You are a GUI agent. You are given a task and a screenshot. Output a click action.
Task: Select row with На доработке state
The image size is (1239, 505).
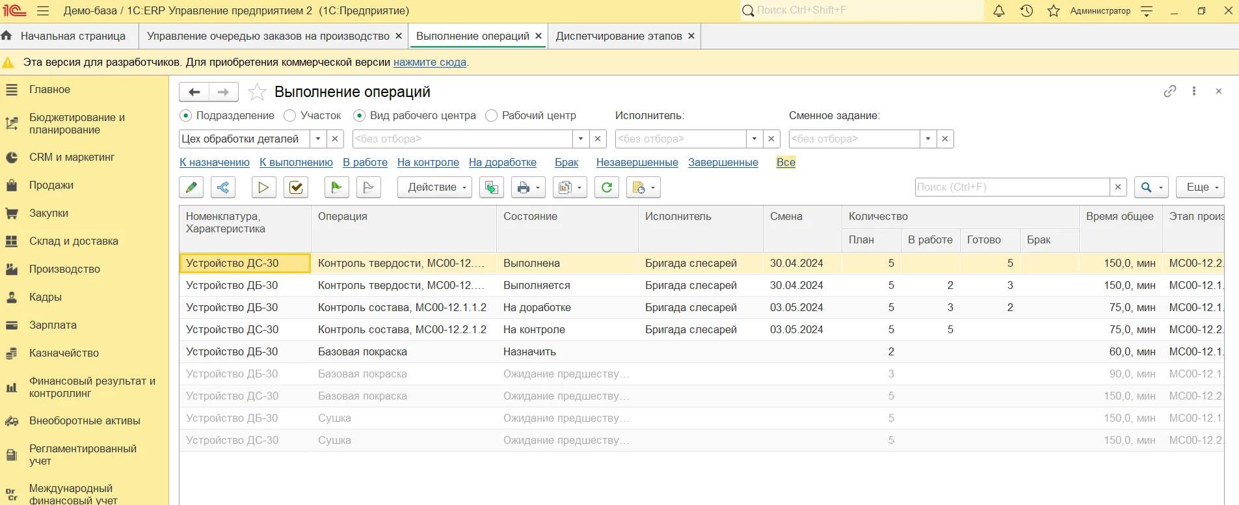coord(701,308)
